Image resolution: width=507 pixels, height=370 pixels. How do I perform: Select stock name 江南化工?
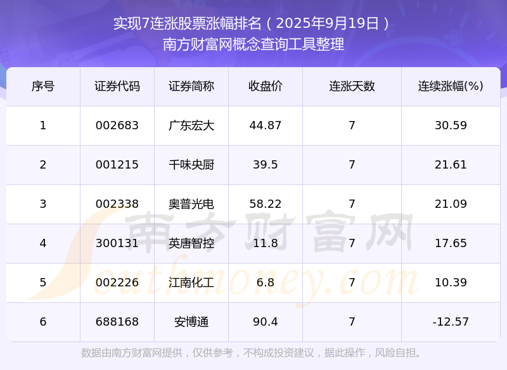point(191,283)
